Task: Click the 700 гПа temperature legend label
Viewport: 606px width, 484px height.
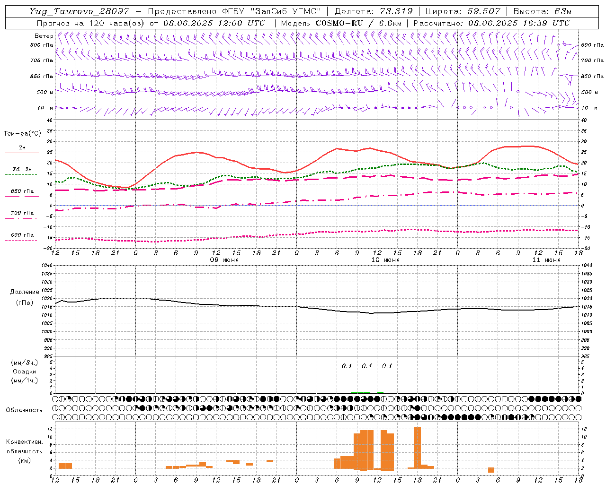Action: 22,213
